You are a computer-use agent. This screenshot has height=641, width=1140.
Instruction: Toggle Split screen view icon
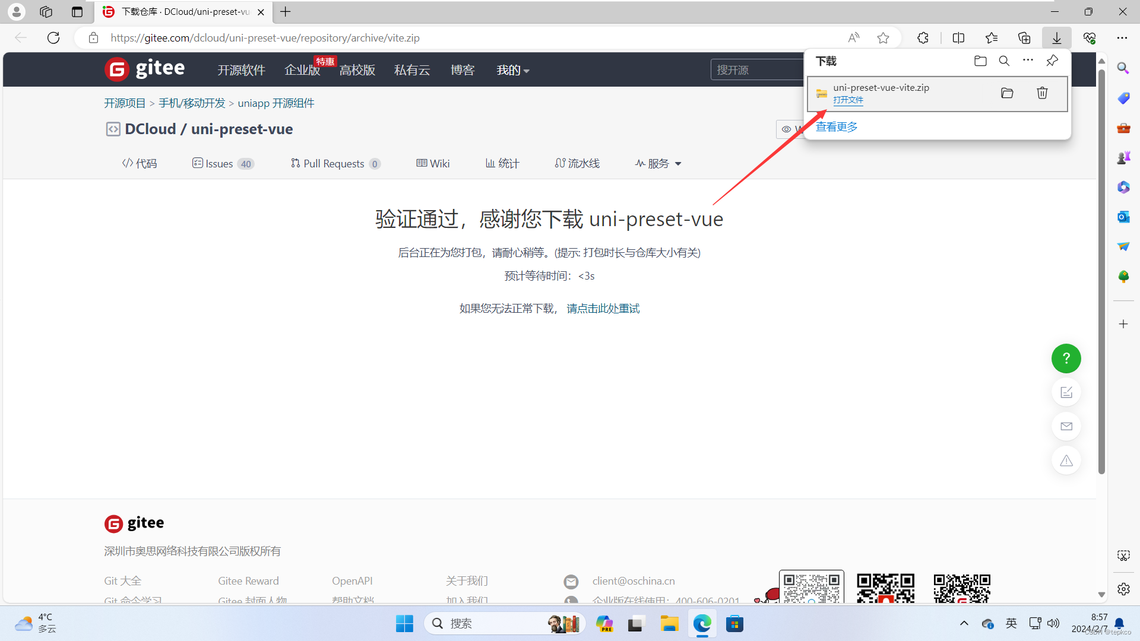point(958,38)
